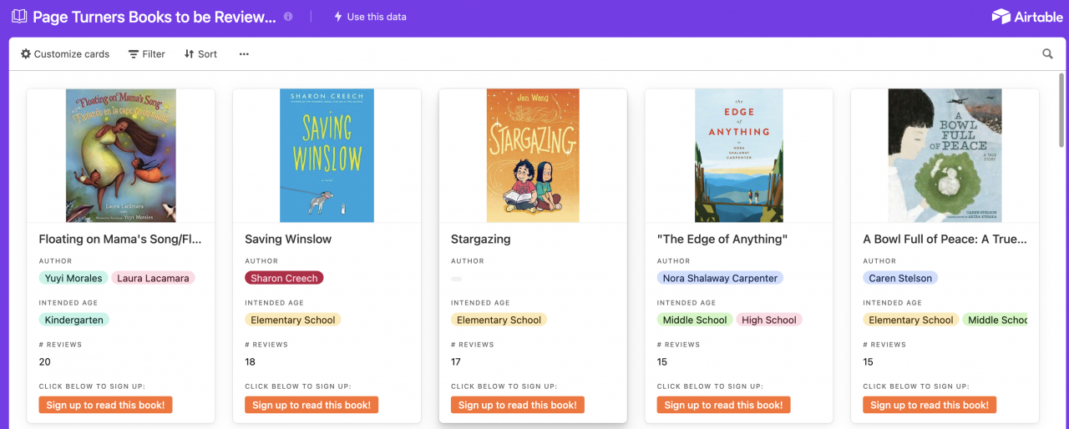Image resolution: width=1069 pixels, height=429 pixels.
Task: Click Middle School tag on Edge of Anything card
Action: pos(695,320)
